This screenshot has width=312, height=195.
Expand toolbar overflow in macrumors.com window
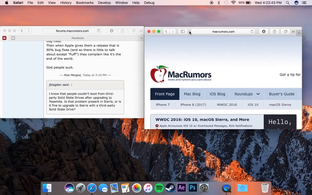pos(293,31)
